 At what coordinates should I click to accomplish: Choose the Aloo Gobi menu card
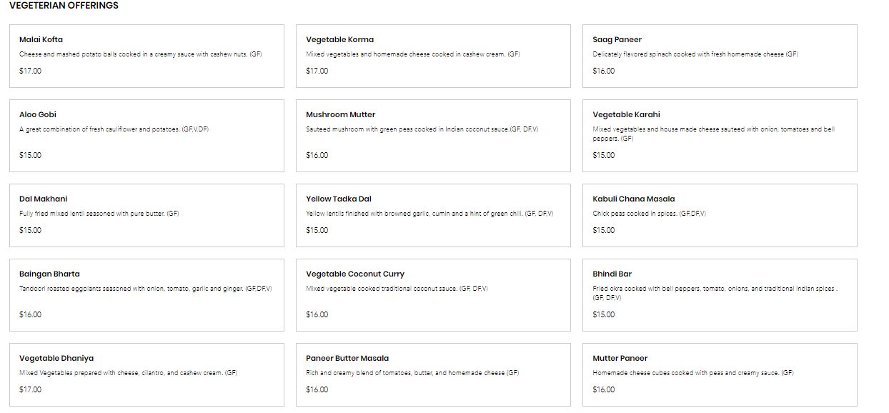pos(146,135)
